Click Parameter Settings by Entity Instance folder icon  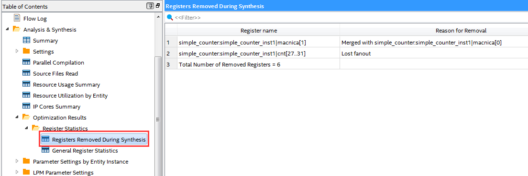coord(26,161)
